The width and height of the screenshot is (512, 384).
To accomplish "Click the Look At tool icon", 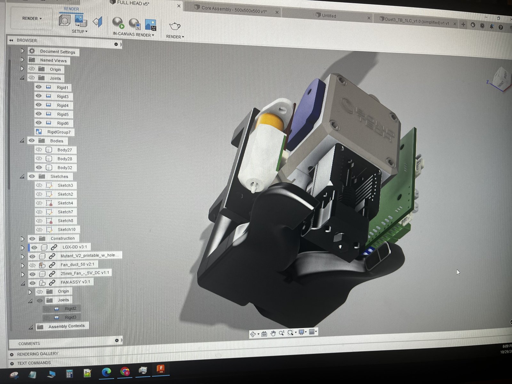I will [264, 334].
